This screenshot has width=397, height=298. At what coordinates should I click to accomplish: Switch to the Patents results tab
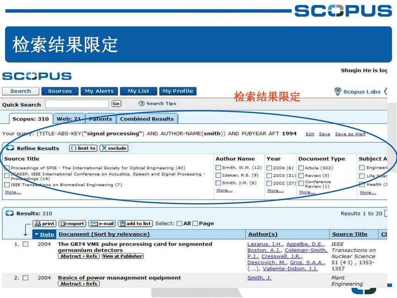tap(100, 119)
